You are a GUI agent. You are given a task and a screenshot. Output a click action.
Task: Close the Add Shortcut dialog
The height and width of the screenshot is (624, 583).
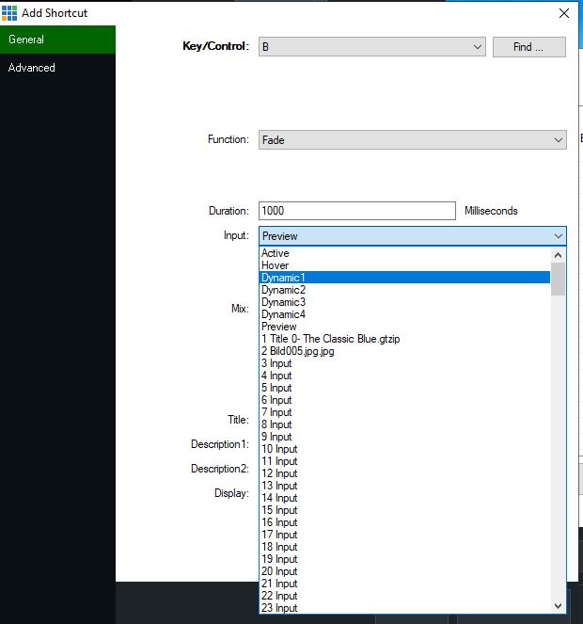tap(564, 13)
